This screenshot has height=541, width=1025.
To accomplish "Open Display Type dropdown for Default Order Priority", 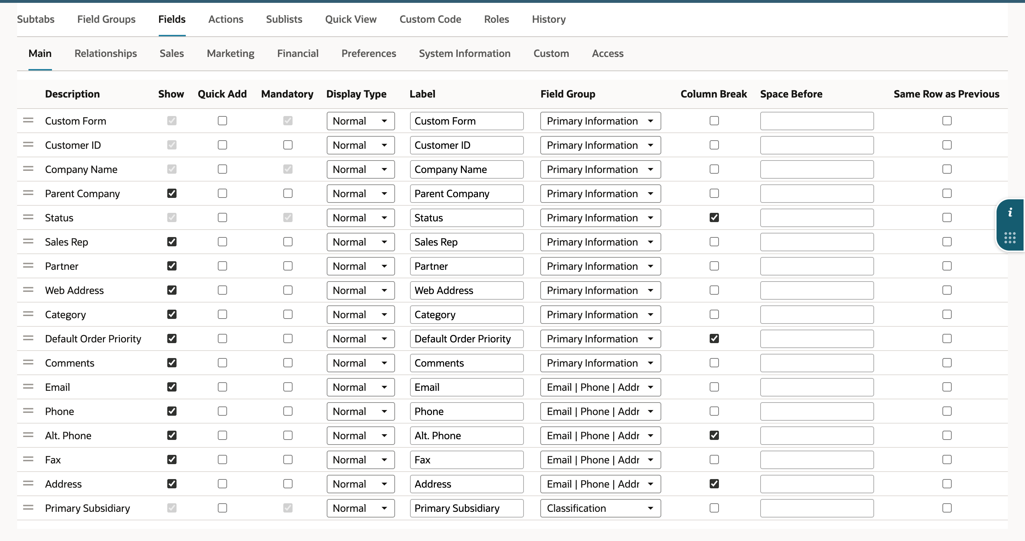I will tap(361, 338).
